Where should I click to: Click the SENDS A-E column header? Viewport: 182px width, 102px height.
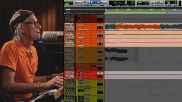93,14
